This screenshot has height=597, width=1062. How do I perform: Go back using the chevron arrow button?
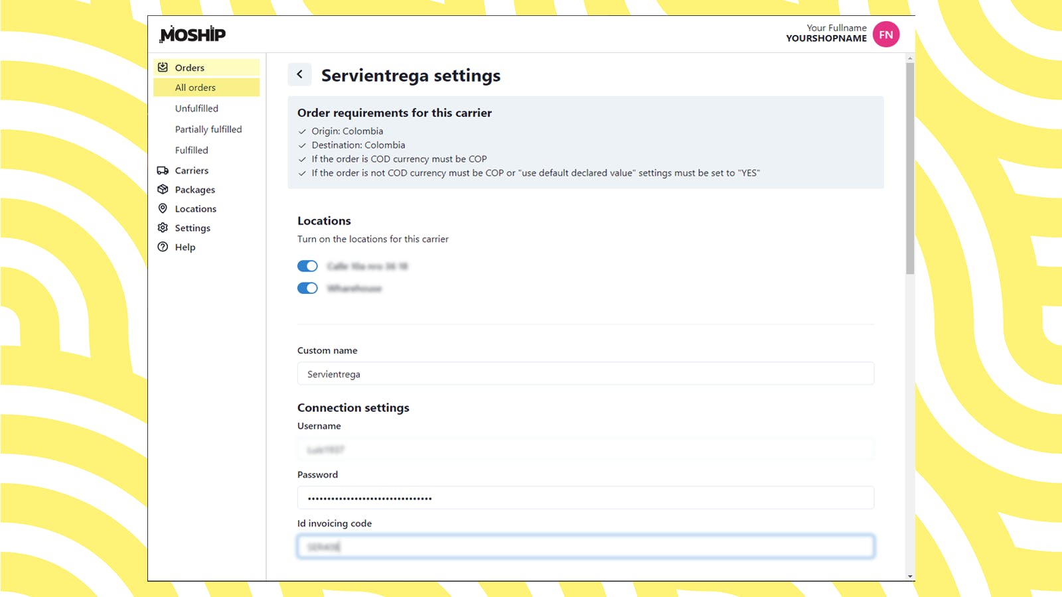click(299, 74)
